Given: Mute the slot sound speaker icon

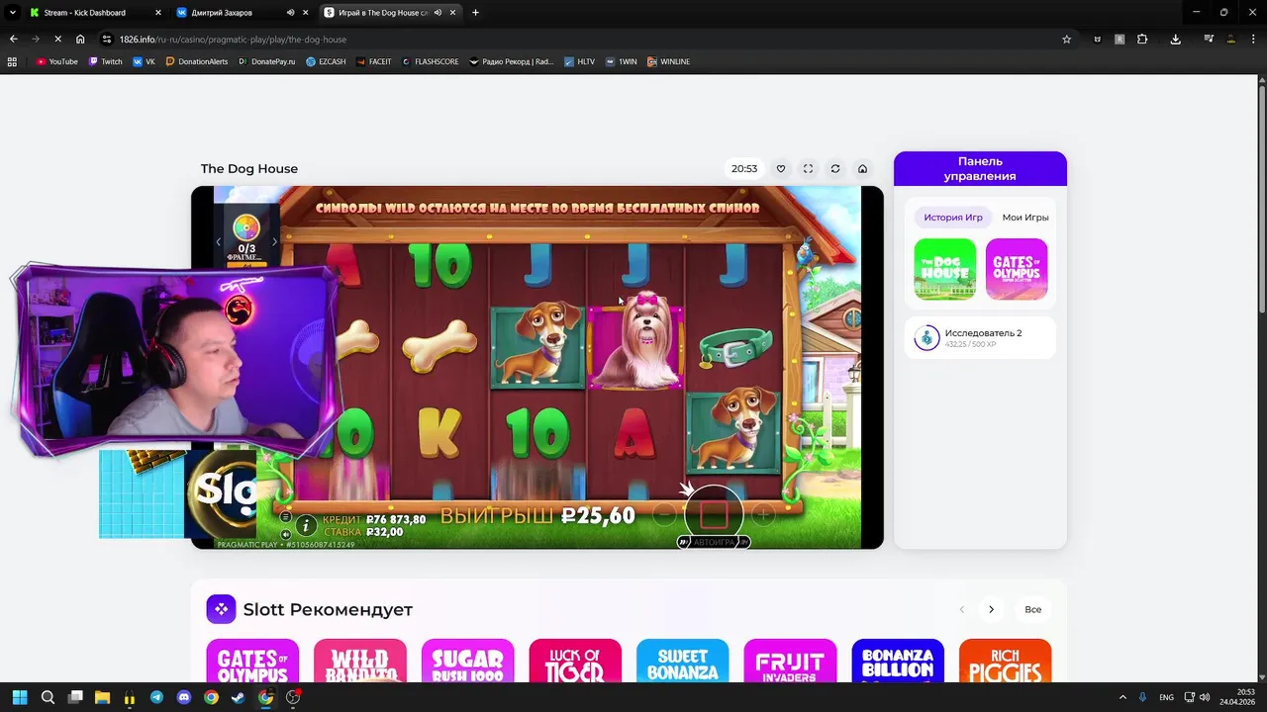Looking at the screenshot, I should click(285, 534).
